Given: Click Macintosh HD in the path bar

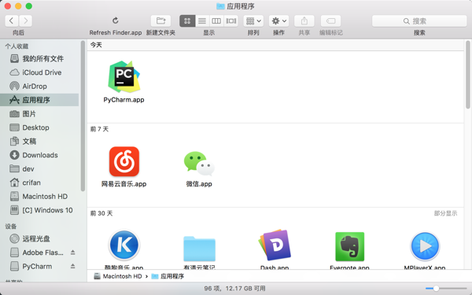Looking at the screenshot, I should tap(118, 276).
